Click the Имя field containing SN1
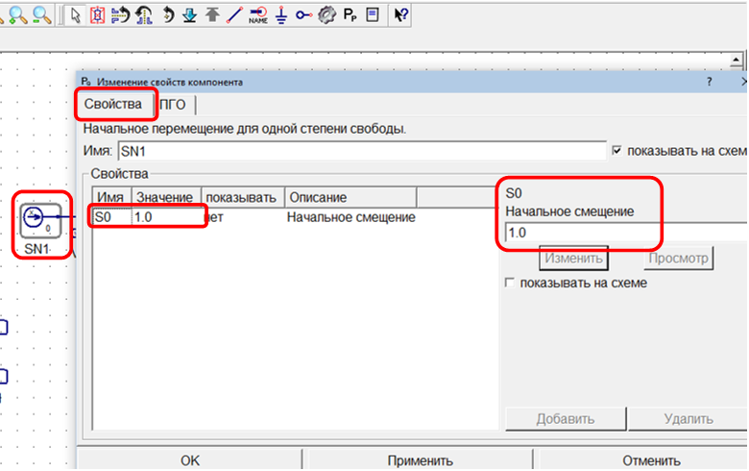Image resolution: width=749 pixels, height=471 pixels. point(360,151)
